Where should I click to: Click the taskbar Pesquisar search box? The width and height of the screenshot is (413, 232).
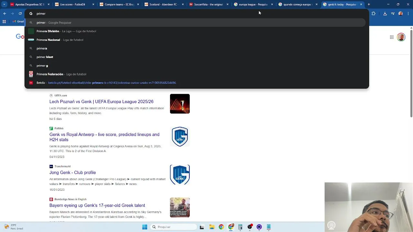pyautogui.click(x=174, y=227)
